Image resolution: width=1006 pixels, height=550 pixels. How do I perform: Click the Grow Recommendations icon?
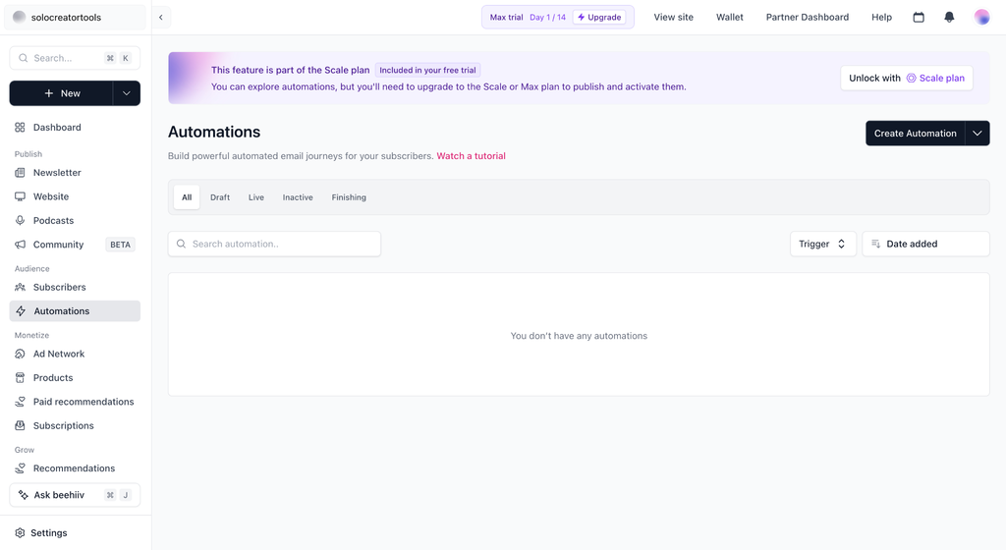coord(20,468)
